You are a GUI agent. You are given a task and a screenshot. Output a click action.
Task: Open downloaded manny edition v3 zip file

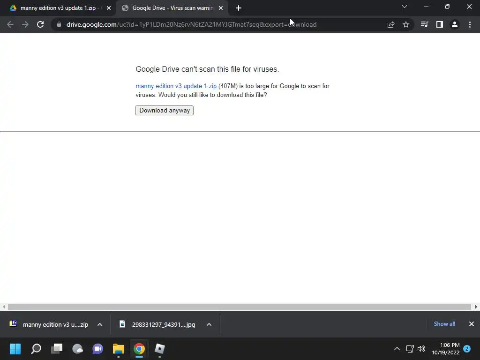pos(49,324)
